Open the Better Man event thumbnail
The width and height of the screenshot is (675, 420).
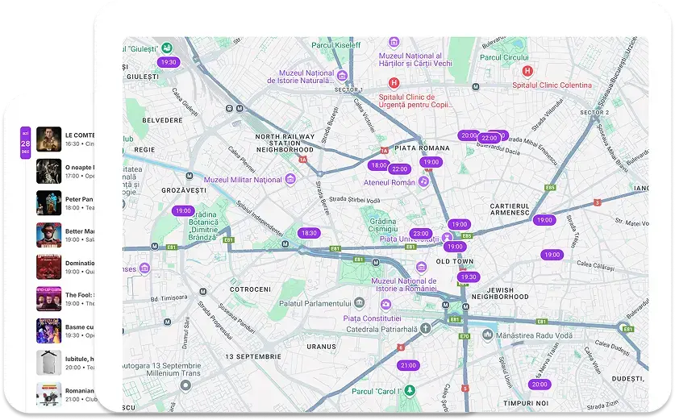(x=48, y=235)
